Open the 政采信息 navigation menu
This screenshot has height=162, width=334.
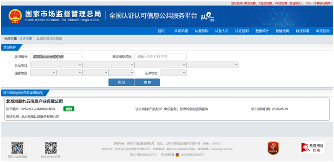pos(323,31)
